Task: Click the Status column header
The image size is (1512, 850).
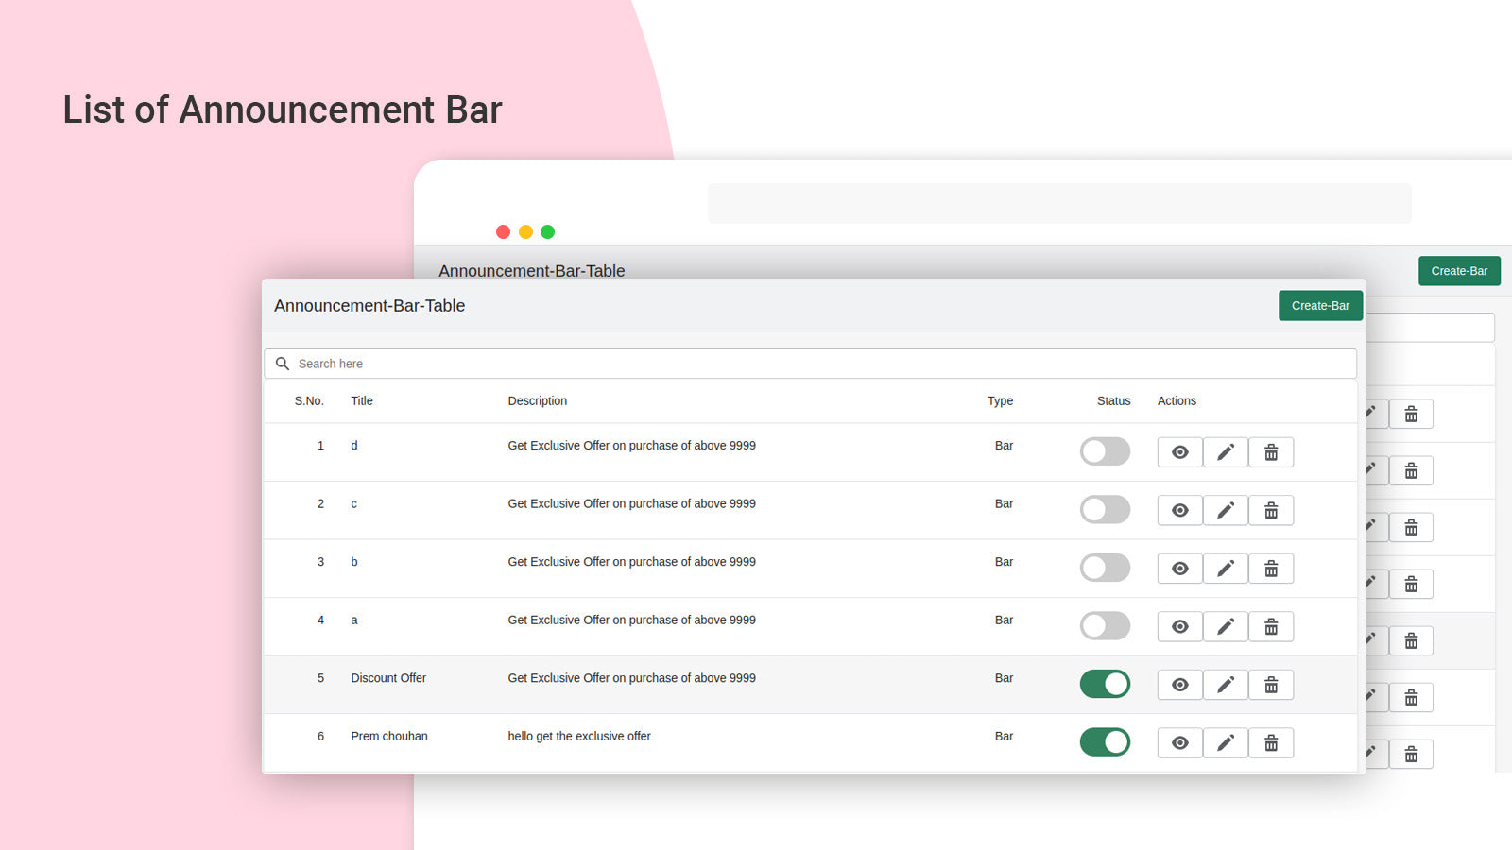Action: coord(1113,401)
